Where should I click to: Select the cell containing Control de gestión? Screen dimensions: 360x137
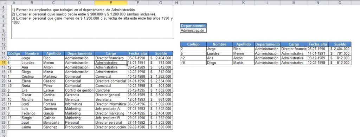pos(79,90)
